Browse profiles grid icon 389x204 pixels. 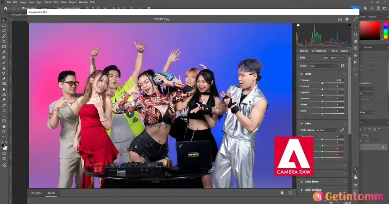pos(343,66)
